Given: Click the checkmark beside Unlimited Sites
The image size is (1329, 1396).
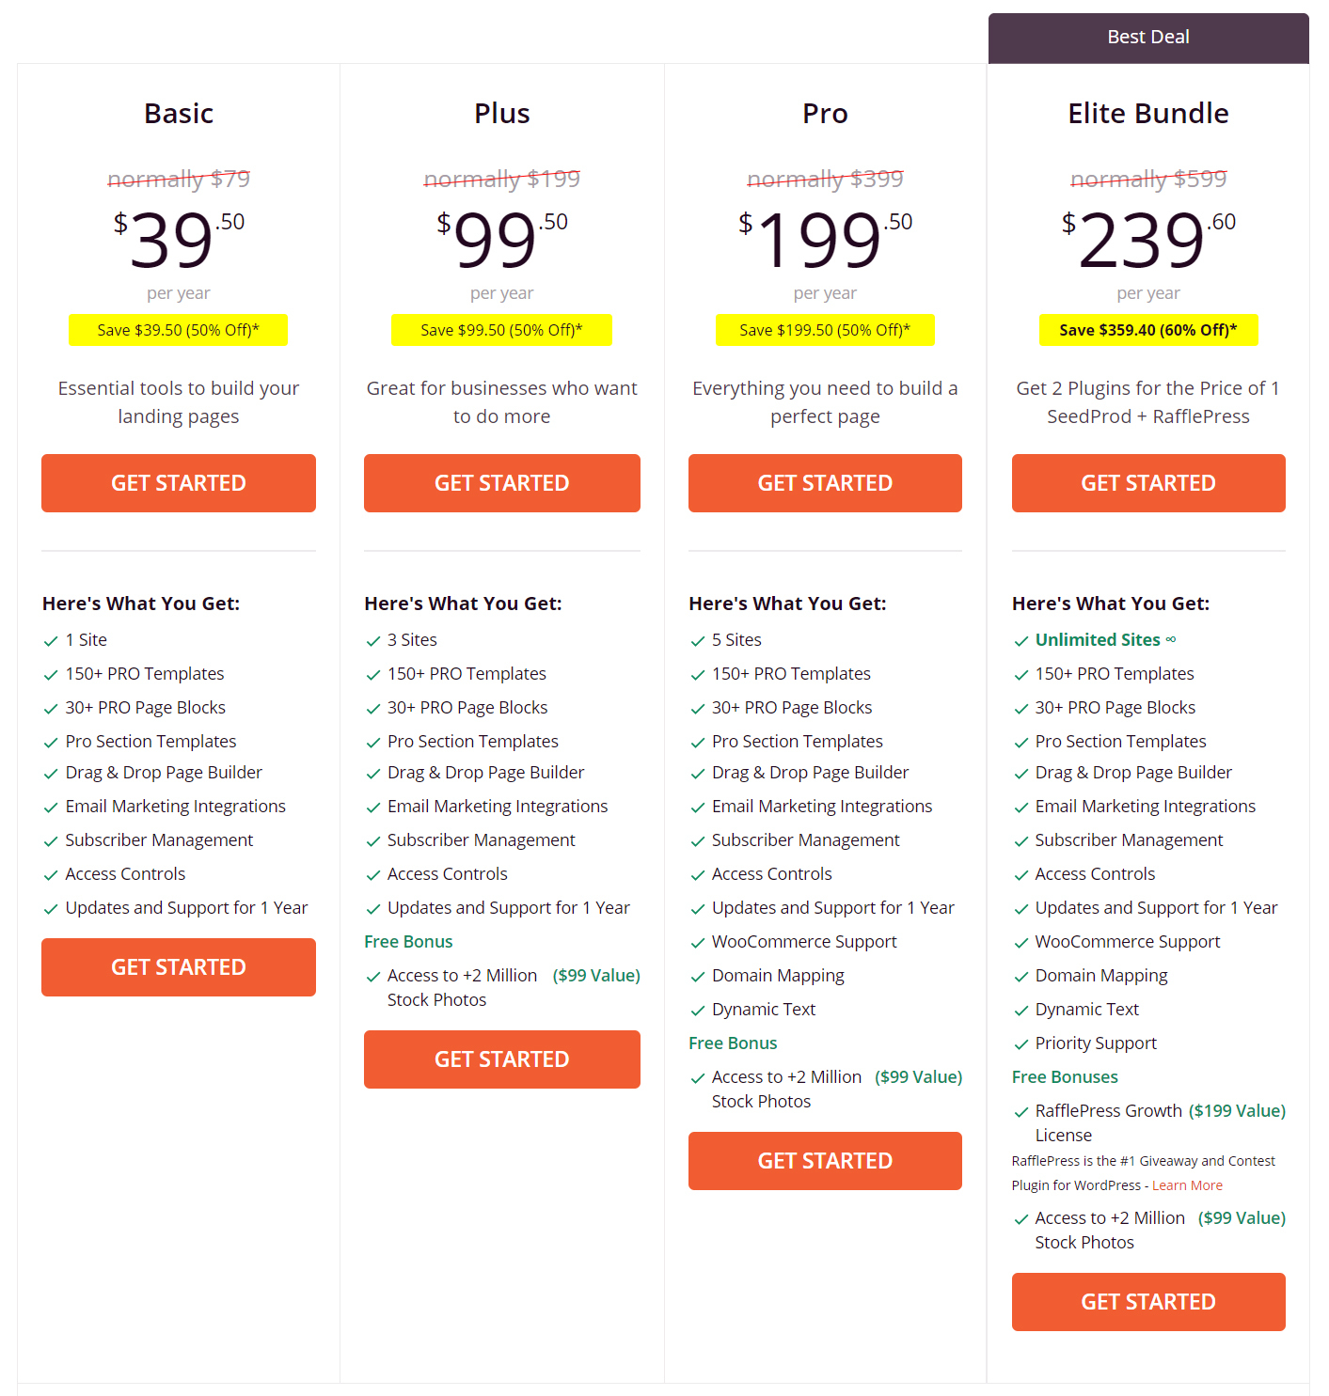Looking at the screenshot, I should (x=1020, y=641).
